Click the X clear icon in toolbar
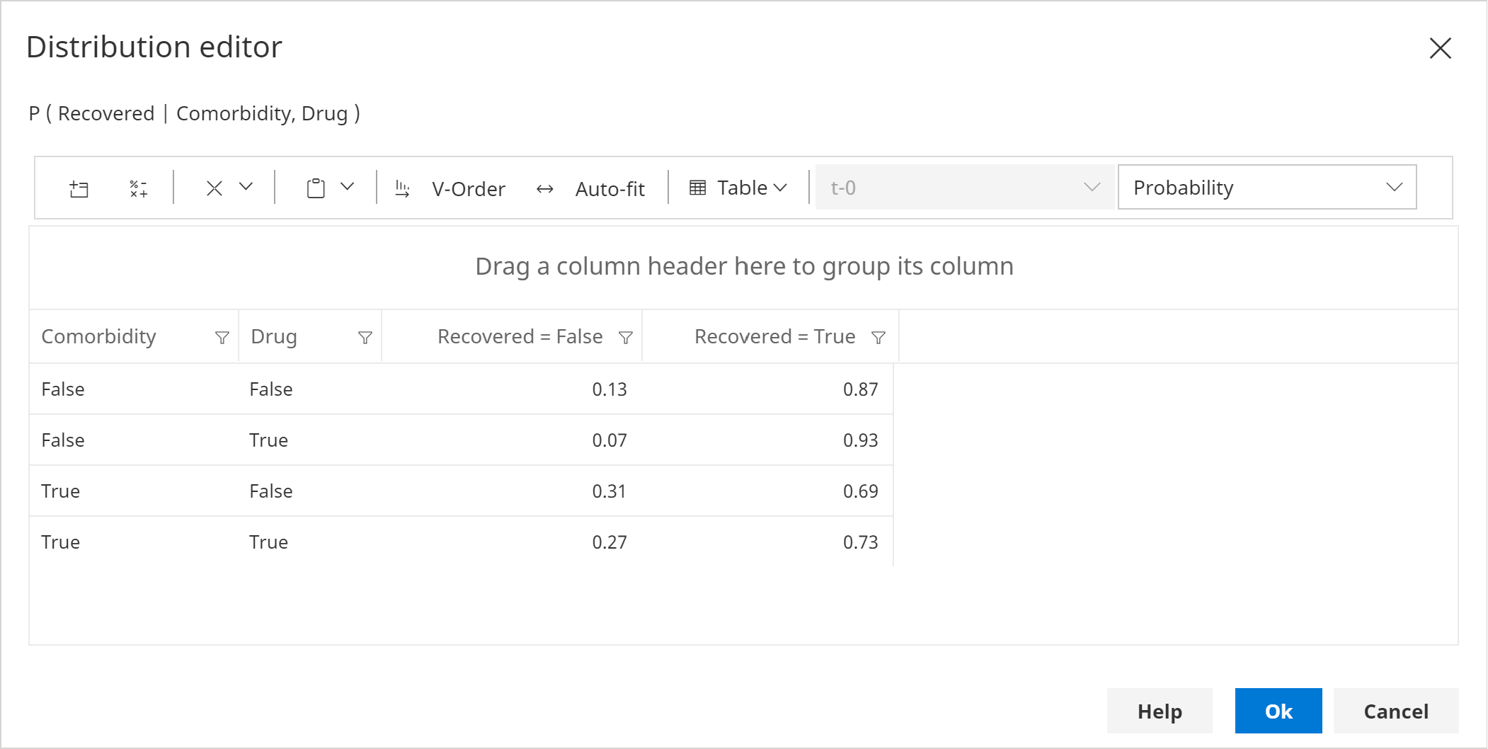The image size is (1488, 749). coord(214,188)
